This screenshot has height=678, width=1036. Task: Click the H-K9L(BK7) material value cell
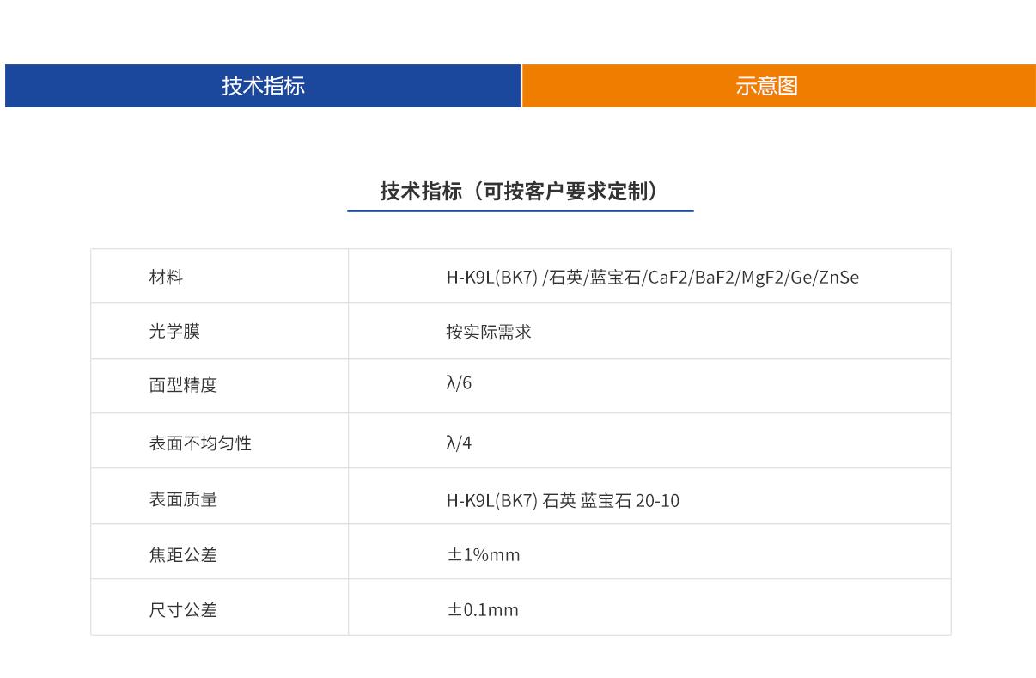650,276
